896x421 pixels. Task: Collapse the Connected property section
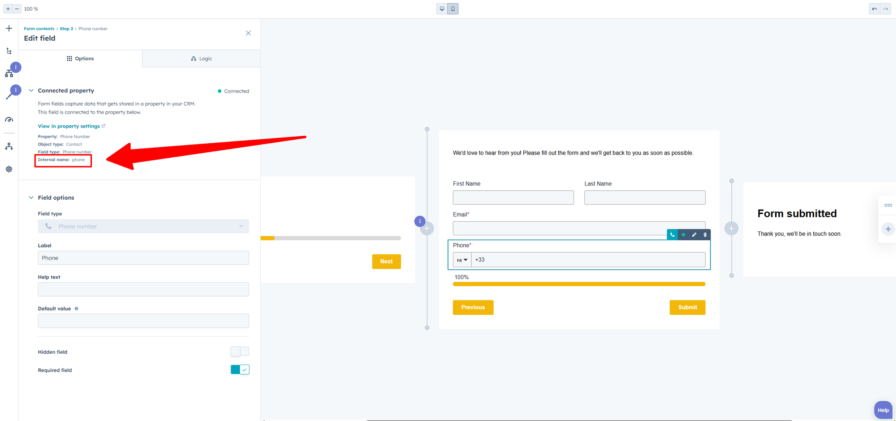(x=31, y=90)
